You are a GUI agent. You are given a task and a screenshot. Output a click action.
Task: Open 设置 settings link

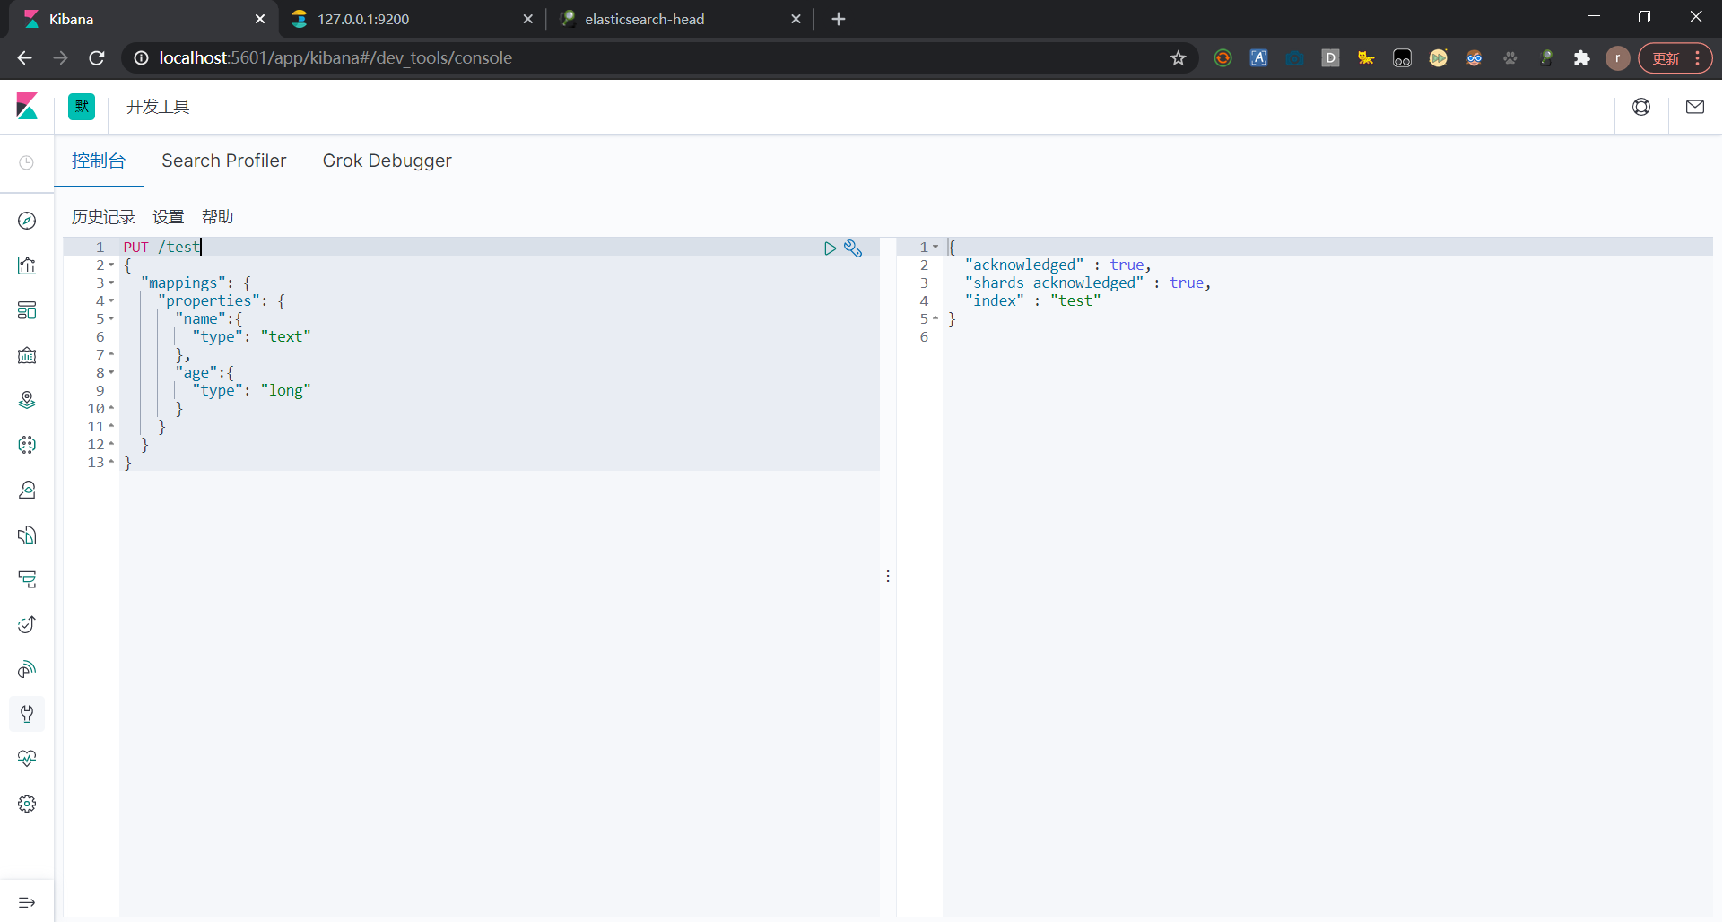coord(168,217)
